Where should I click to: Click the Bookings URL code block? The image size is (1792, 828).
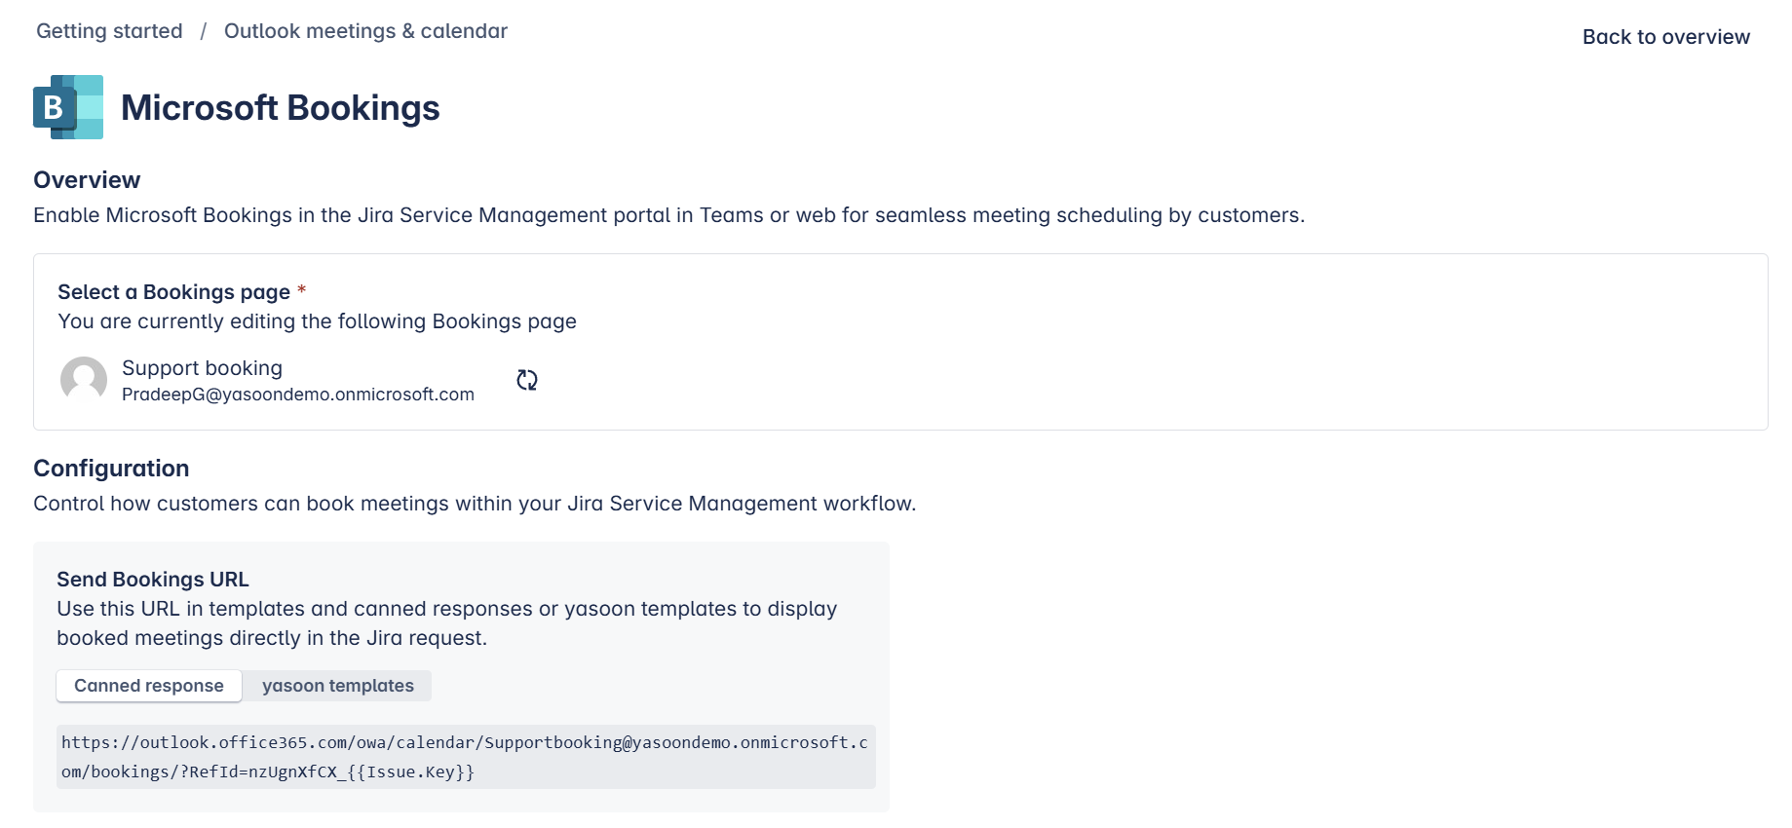[465, 757]
